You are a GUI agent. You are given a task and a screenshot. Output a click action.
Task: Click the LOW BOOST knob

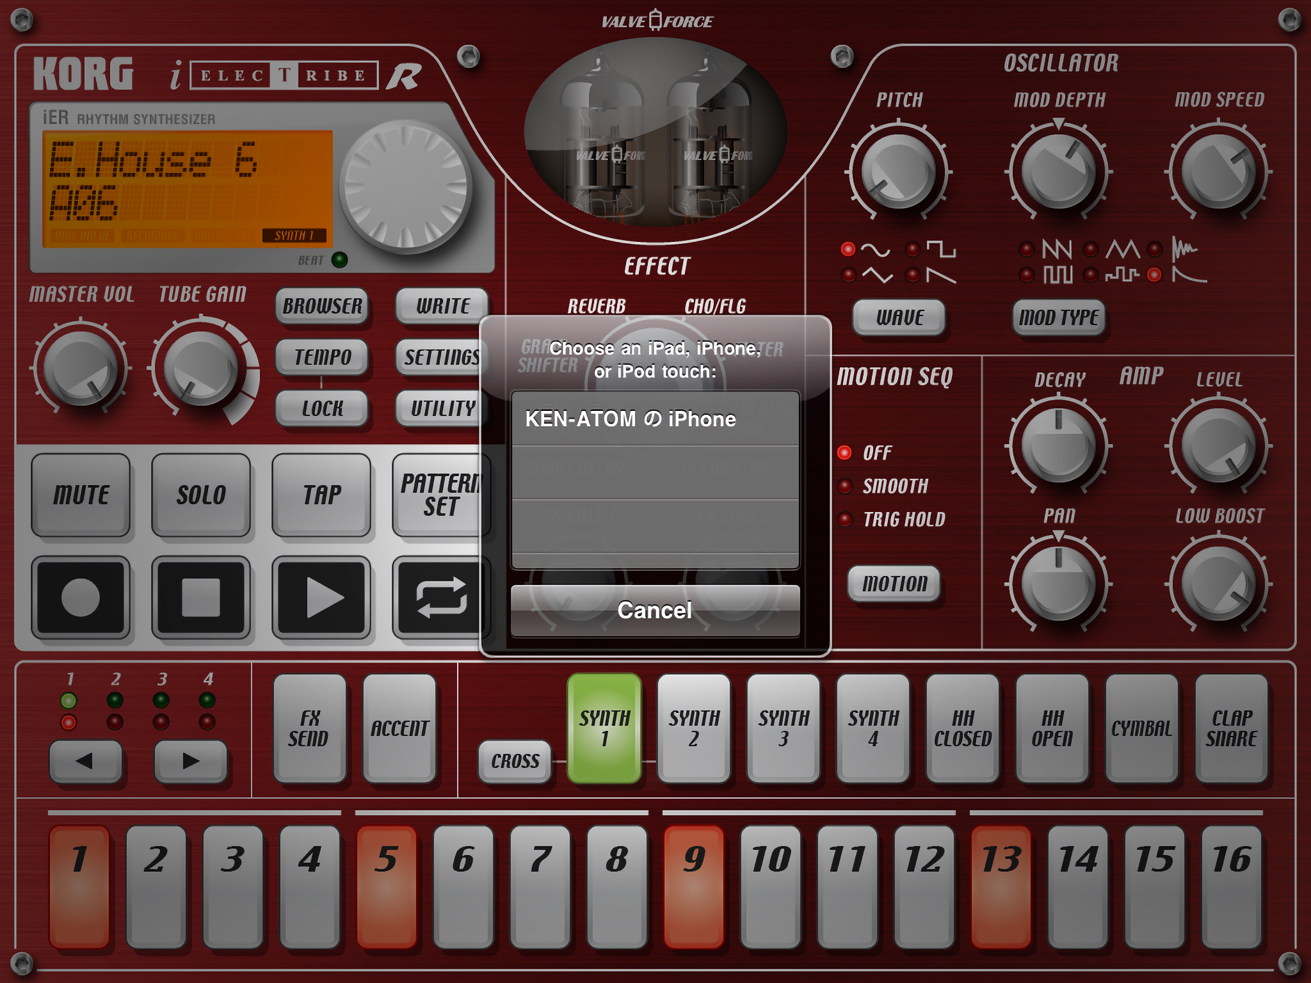(1219, 584)
